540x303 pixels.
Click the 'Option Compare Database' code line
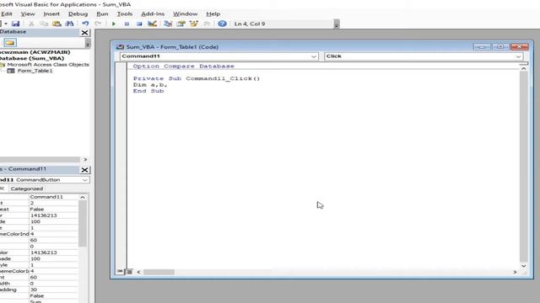point(184,66)
